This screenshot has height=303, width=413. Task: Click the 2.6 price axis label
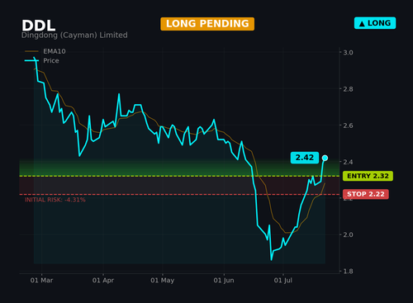coord(348,125)
